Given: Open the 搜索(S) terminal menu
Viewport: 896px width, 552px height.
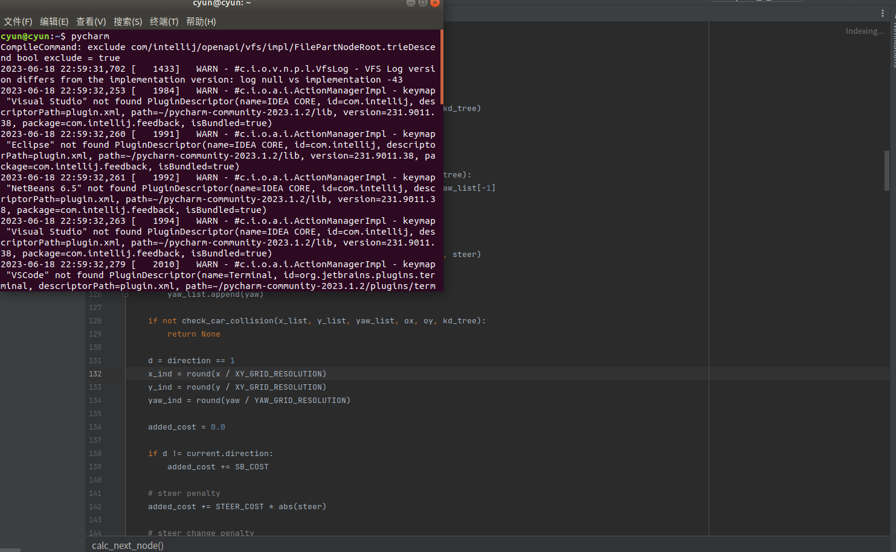Looking at the screenshot, I should pos(128,22).
